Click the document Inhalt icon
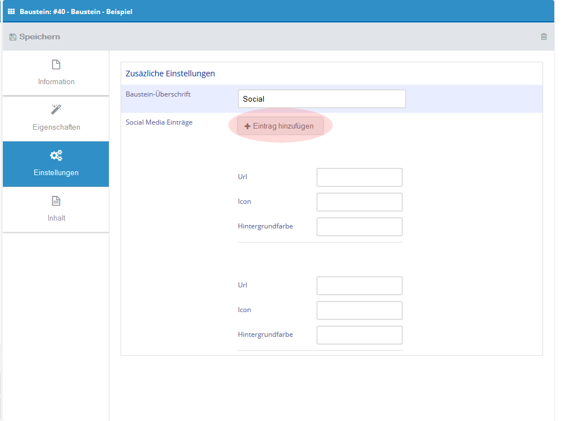 click(x=56, y=201)
